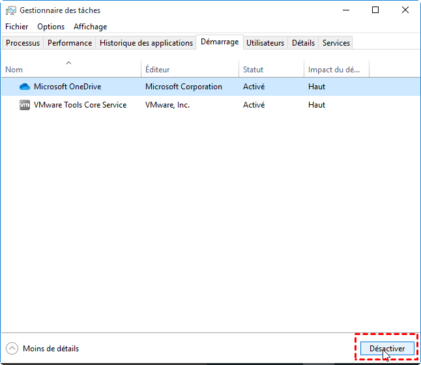Click the Microsoft Corporation publisher cell
This screenshot has width=421, height=365.
[184, 87]
